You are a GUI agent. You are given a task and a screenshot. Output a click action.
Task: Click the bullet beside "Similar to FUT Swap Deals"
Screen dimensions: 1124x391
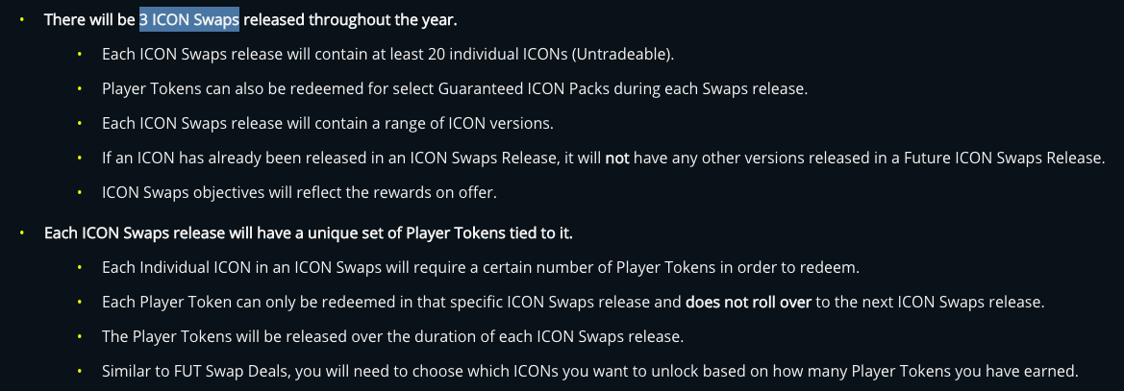pos(80,371)
